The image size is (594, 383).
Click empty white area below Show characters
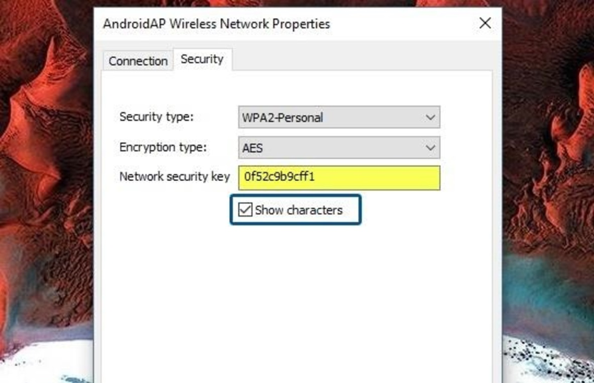click(296, 295)
